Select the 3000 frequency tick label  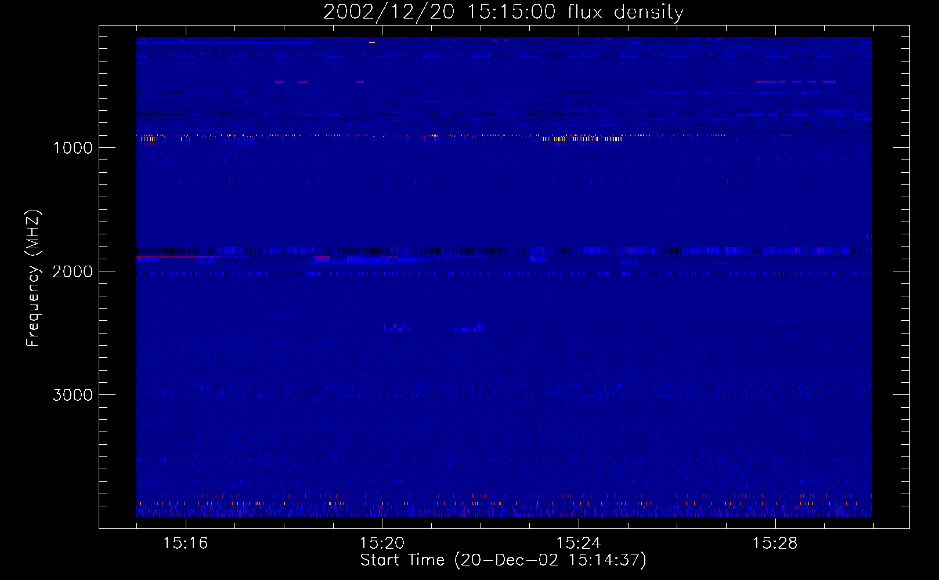coord(73,395)
